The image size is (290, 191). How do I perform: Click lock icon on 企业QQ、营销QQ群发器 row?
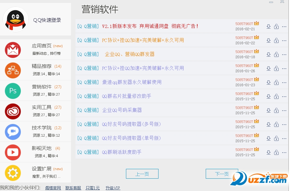tap(276, 54)
